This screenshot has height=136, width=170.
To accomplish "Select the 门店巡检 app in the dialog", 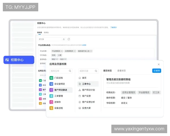I will pyautogui.click(x=61, y=78).
